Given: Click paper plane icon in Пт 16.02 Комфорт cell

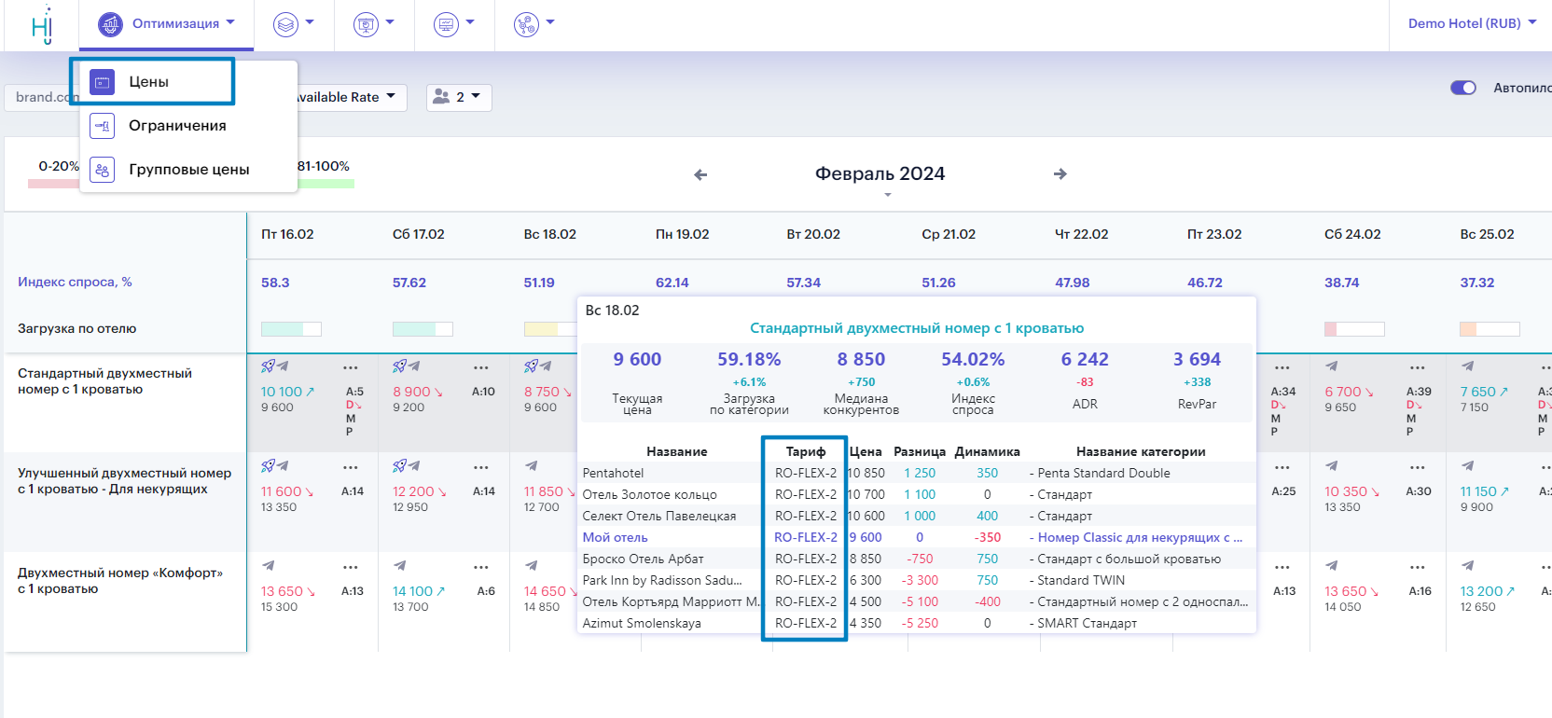Looking at the screenshot, I should pos(268,566).
